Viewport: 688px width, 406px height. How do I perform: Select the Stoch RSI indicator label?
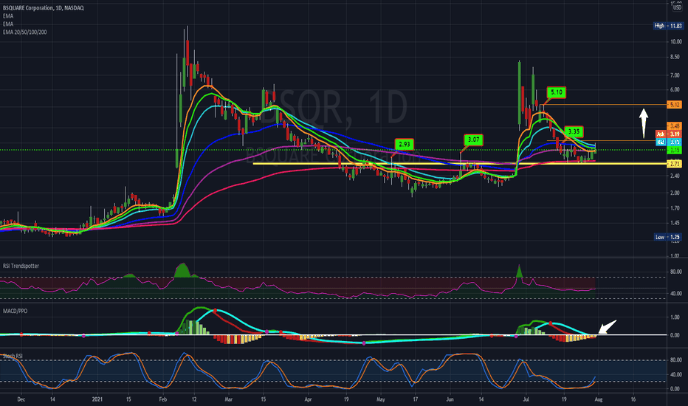pyautogui.click(x=13, y=356)
